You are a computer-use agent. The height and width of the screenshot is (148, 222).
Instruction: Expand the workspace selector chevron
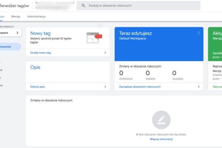point(17,33)
